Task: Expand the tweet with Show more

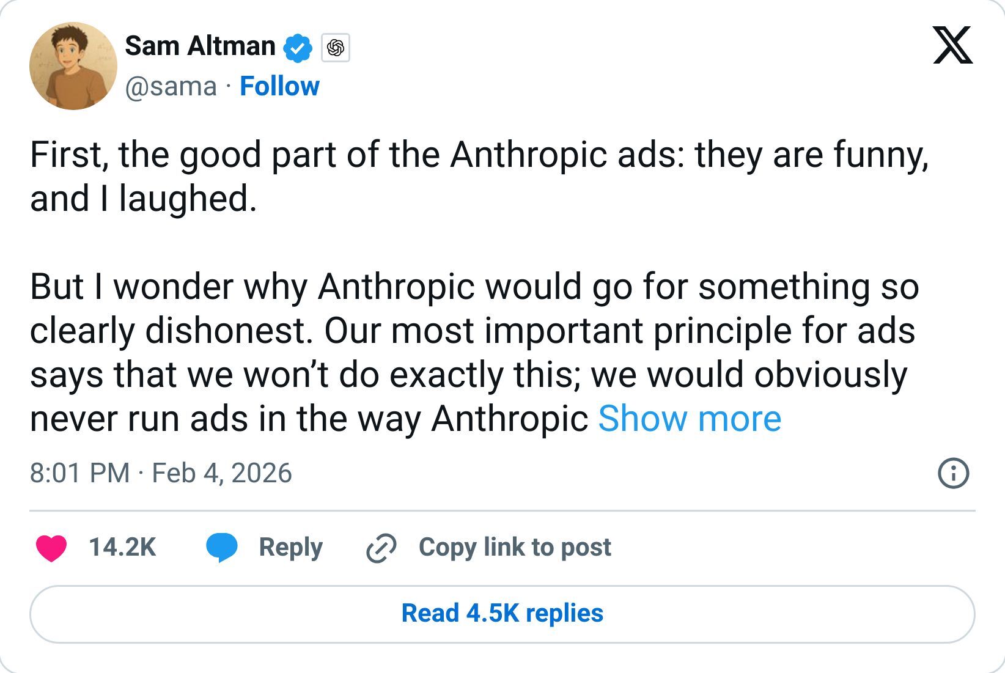Action: (x=689, y=419)
